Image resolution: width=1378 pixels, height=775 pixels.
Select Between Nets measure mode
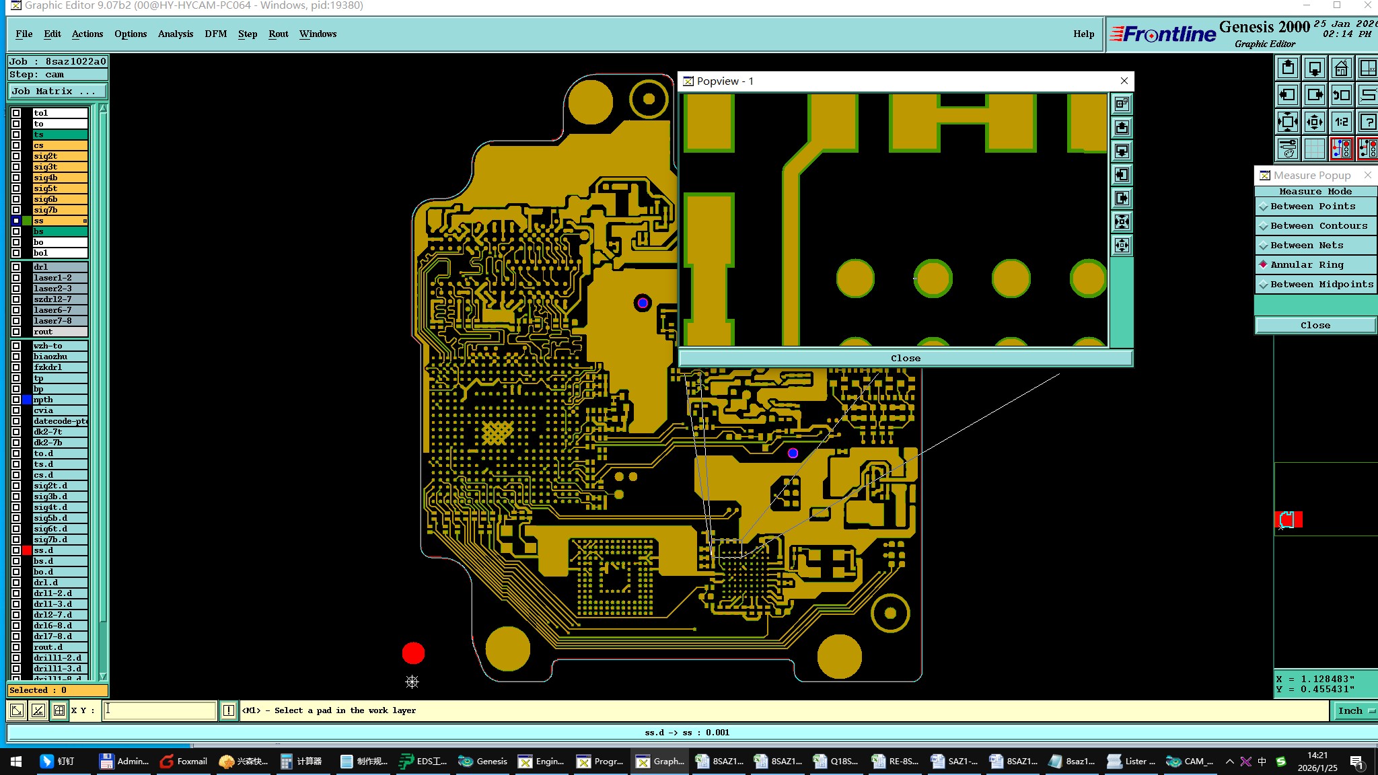[1307, 246]
